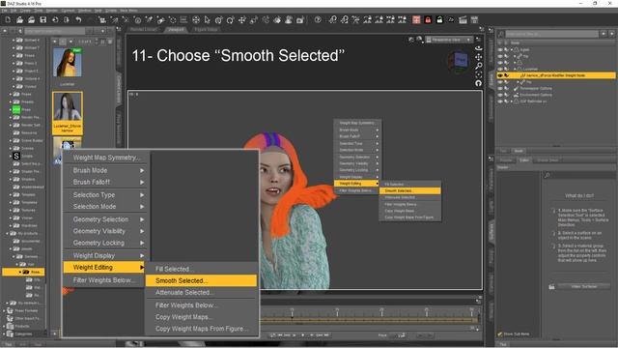Click Weight Editing in the small viewport menu
The image size is (618, 348).
pyautogui.click(x=356, y=184)
